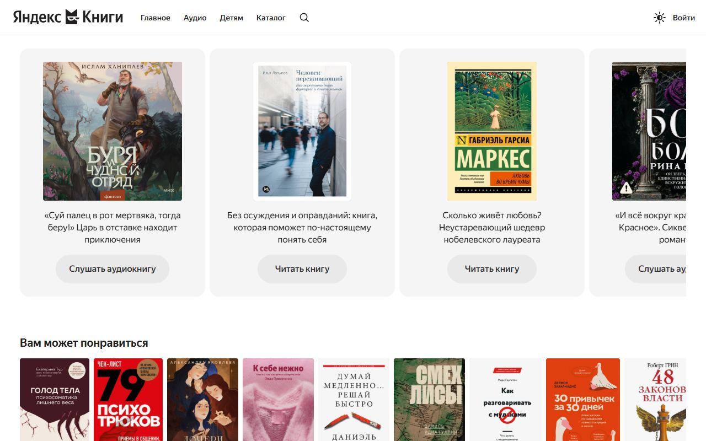Viewport: 706px width, 441px height.
Task: Select the 48 законов власти cover
Action: [655, 400]
